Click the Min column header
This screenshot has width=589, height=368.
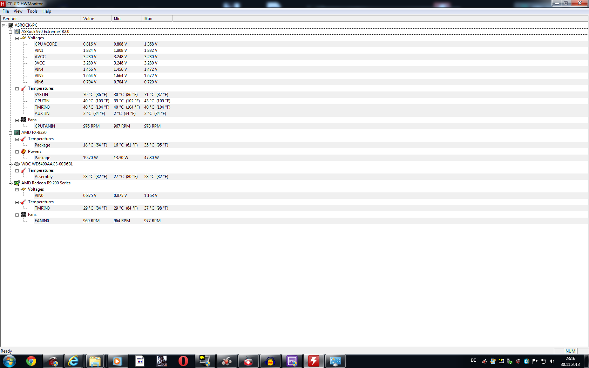(127, 19)
